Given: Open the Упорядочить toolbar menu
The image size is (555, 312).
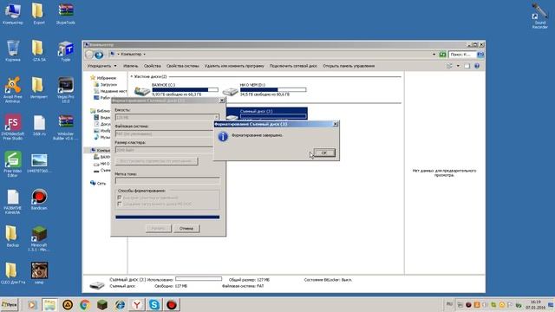Looking at the screenshot, I should coord(102,66).
